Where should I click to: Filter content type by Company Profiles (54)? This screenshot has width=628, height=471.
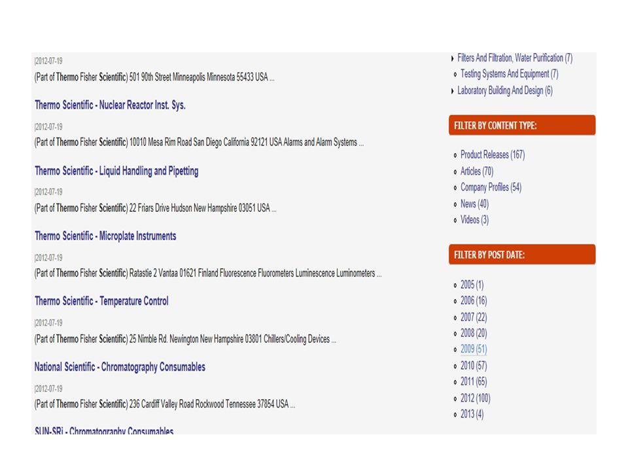click(x=491, y=188)
